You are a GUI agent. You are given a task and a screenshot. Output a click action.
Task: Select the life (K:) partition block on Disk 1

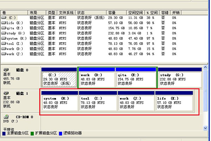coord(174,102)
